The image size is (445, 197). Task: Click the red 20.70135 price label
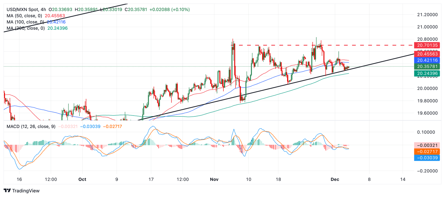click(x=427, y=45)
